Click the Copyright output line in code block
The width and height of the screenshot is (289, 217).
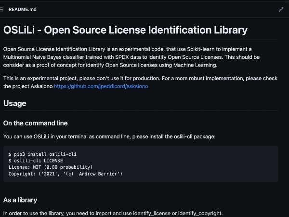66,174
